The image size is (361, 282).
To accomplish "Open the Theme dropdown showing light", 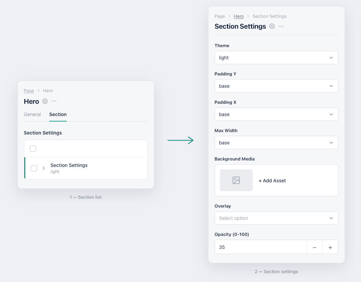I will [276, 57].
